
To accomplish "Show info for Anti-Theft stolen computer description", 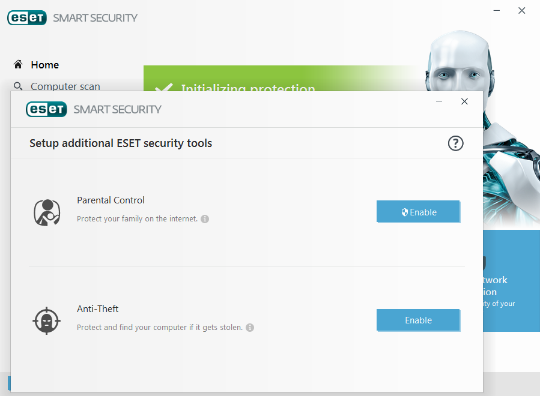I will (x=250, y=328).
